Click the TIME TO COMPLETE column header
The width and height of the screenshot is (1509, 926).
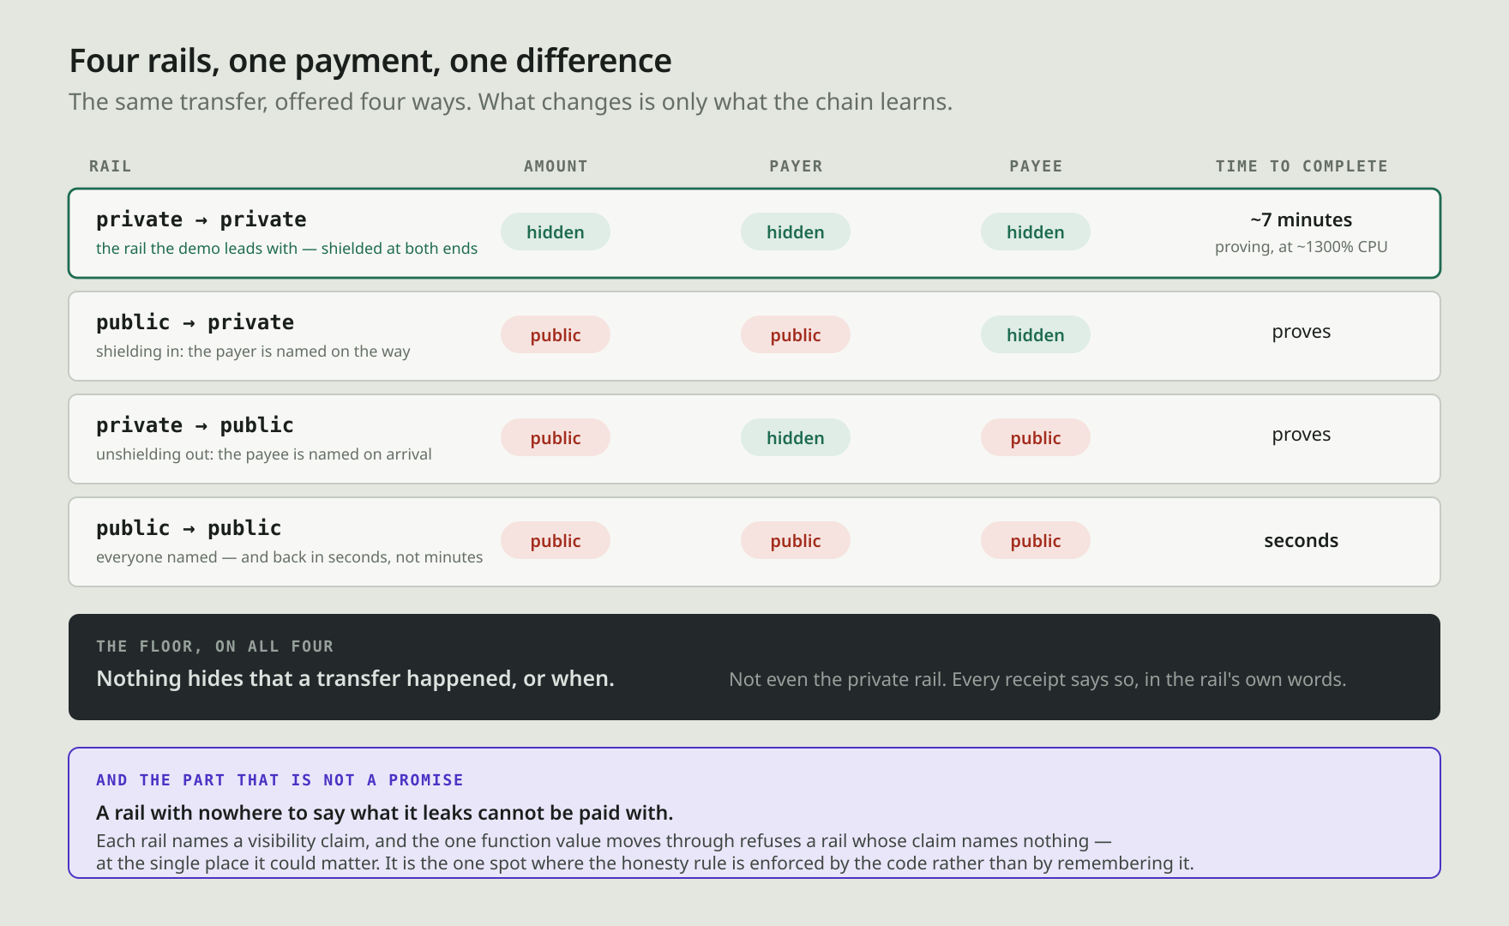(1302, 166)
